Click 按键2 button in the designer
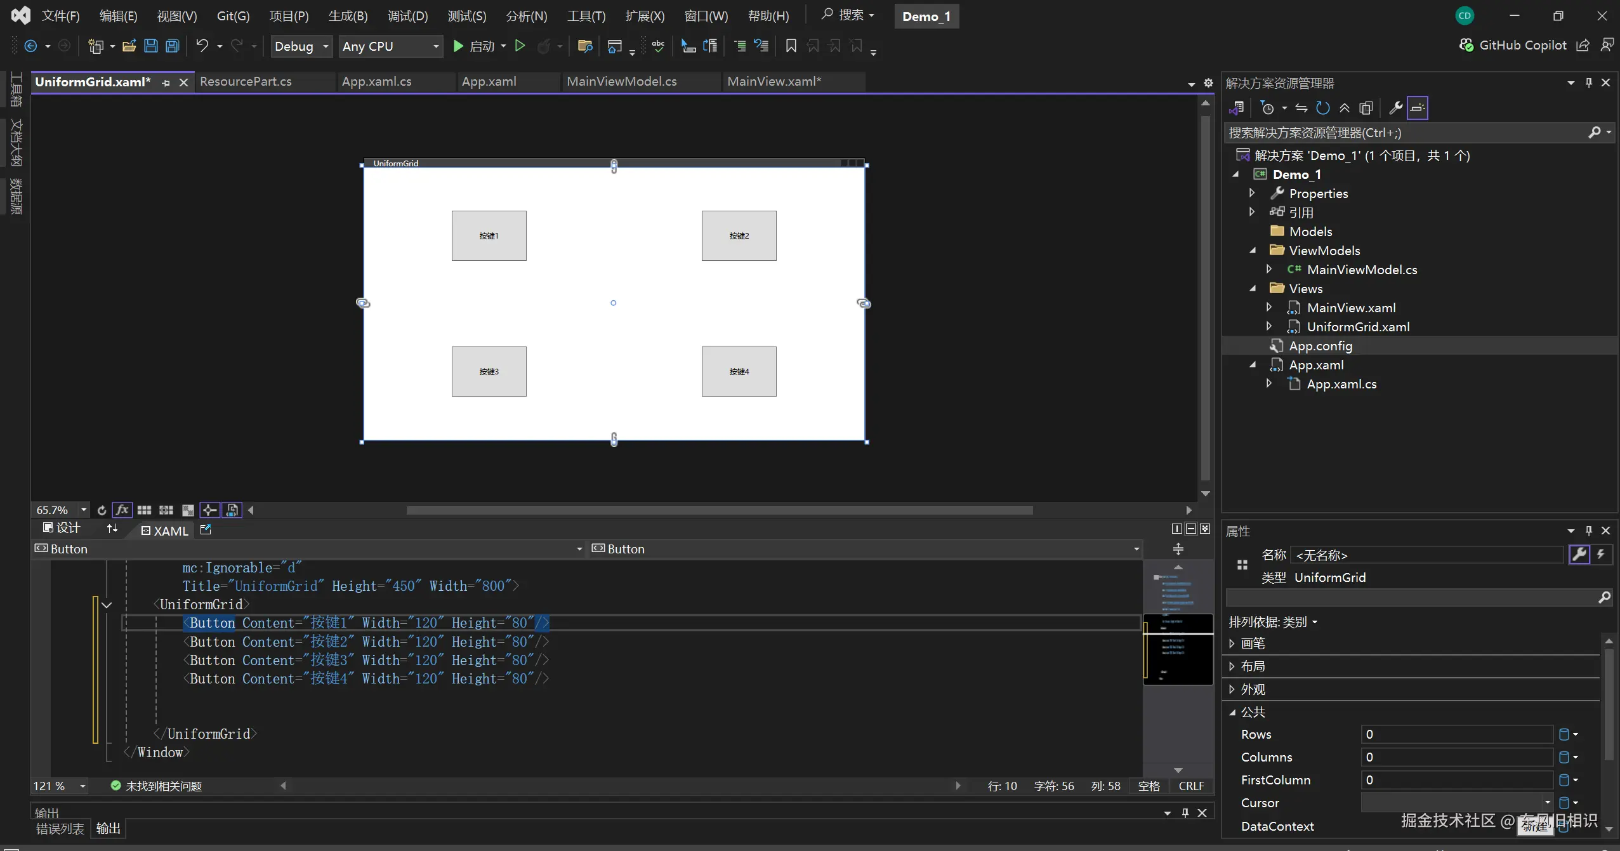Screen dimensions: 1620x851 (739, 235)
